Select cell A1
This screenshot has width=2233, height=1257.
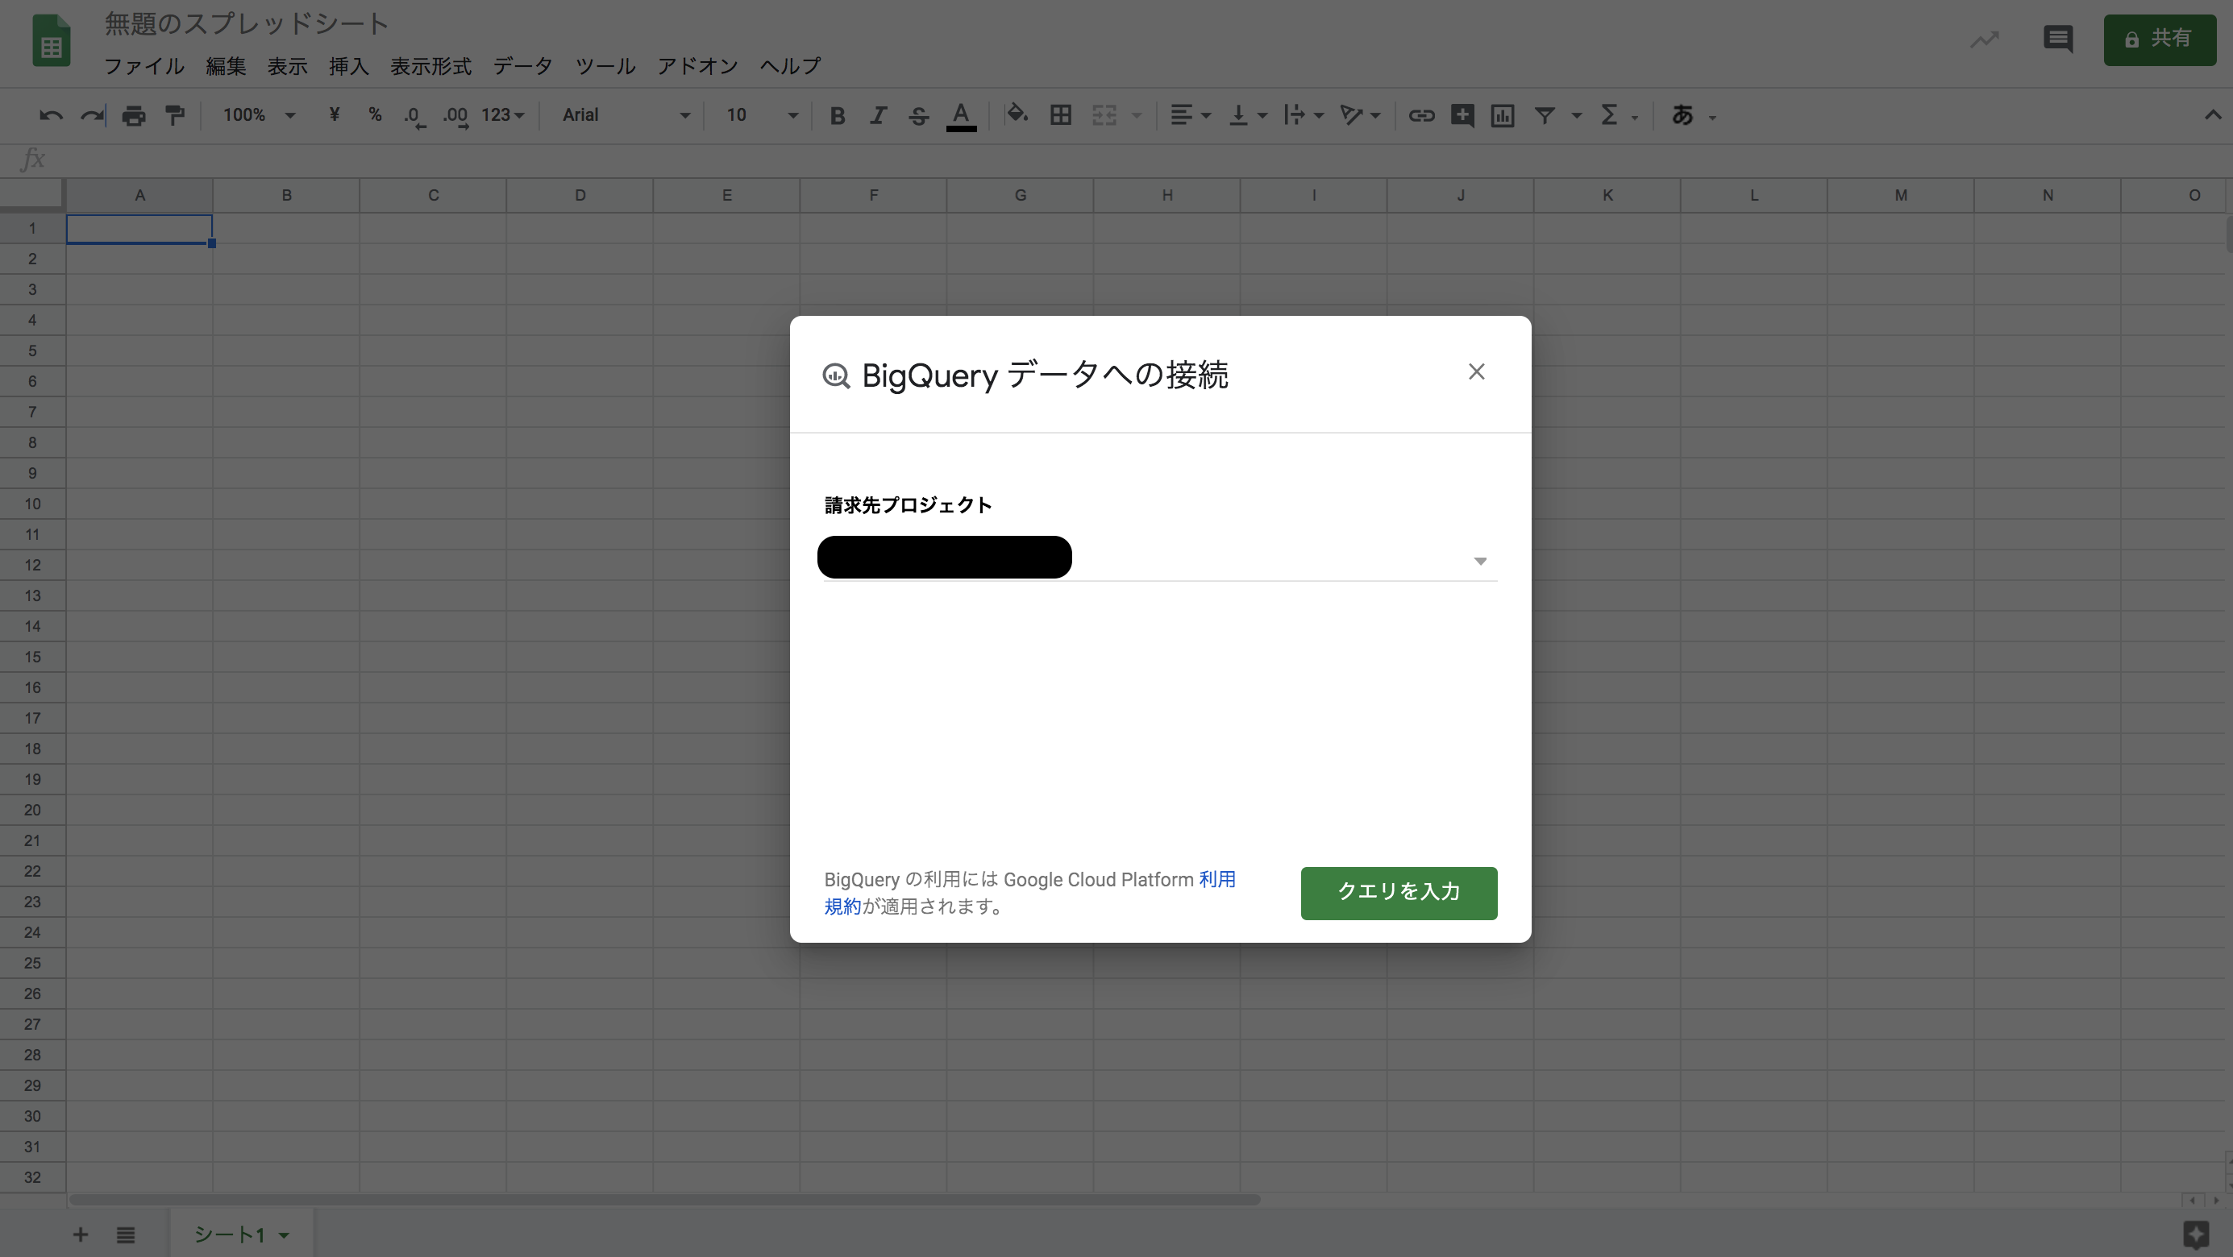[139, 229]
